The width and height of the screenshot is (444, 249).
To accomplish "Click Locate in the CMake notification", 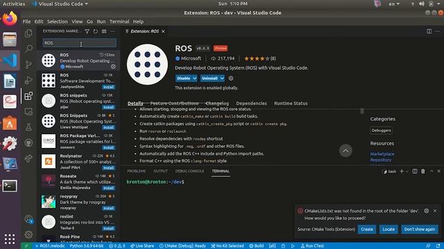I will 388,229.
